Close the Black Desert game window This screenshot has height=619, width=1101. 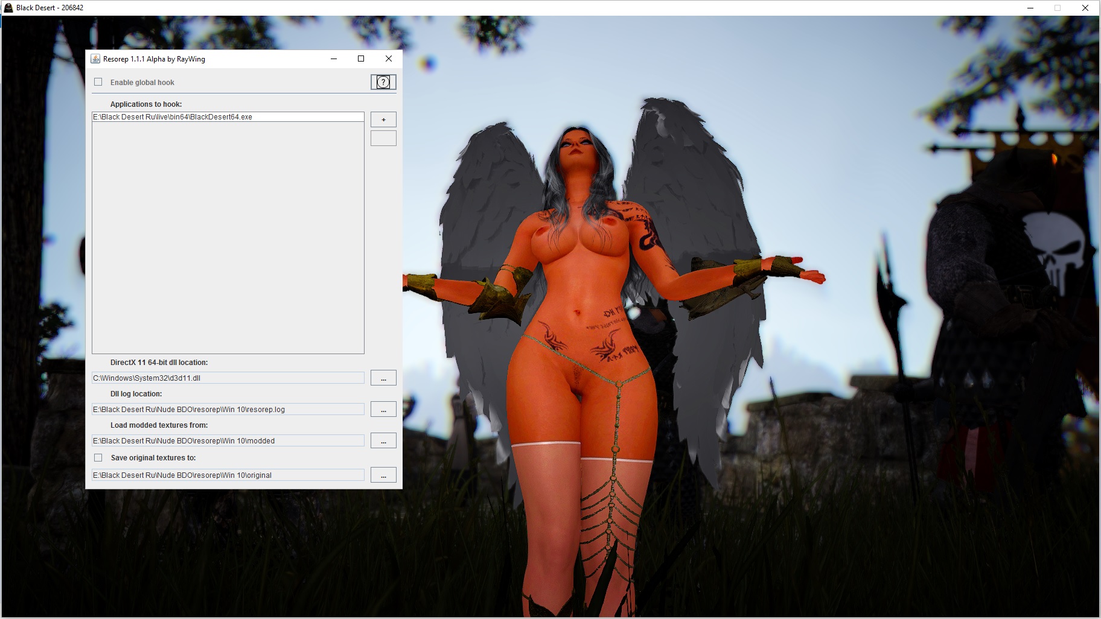click(x=1085, y=8)
